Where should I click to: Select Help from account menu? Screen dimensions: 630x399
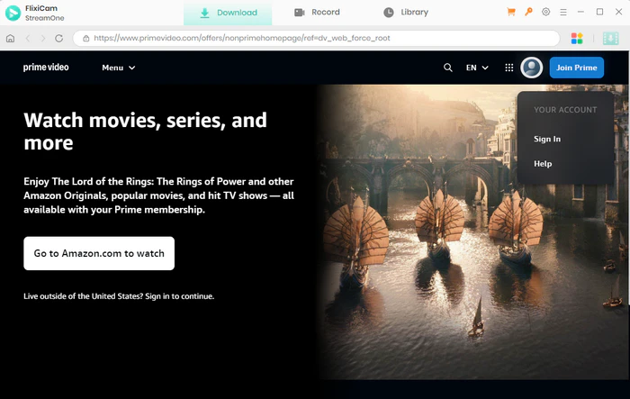[543, 164]
